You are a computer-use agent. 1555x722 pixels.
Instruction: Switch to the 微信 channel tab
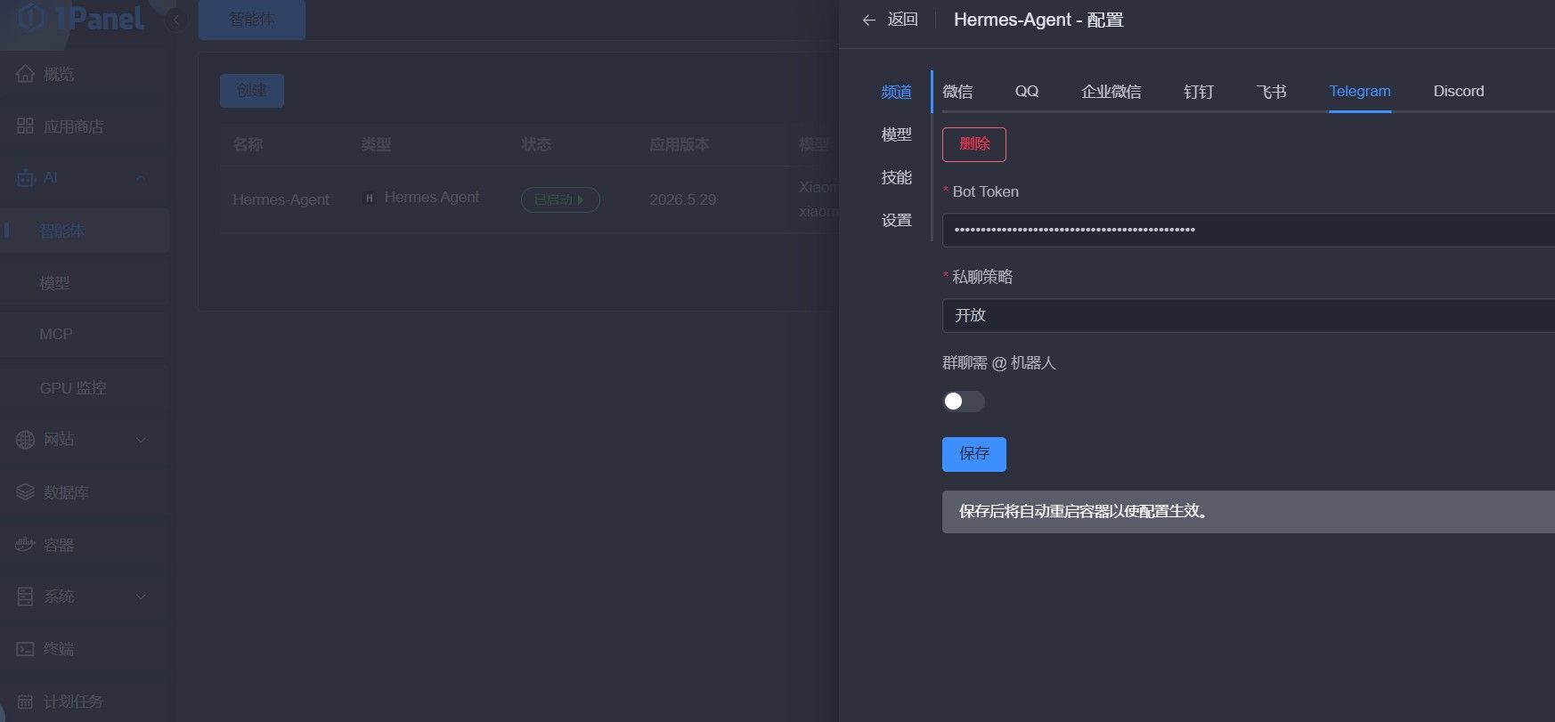[x=957, y=91]
